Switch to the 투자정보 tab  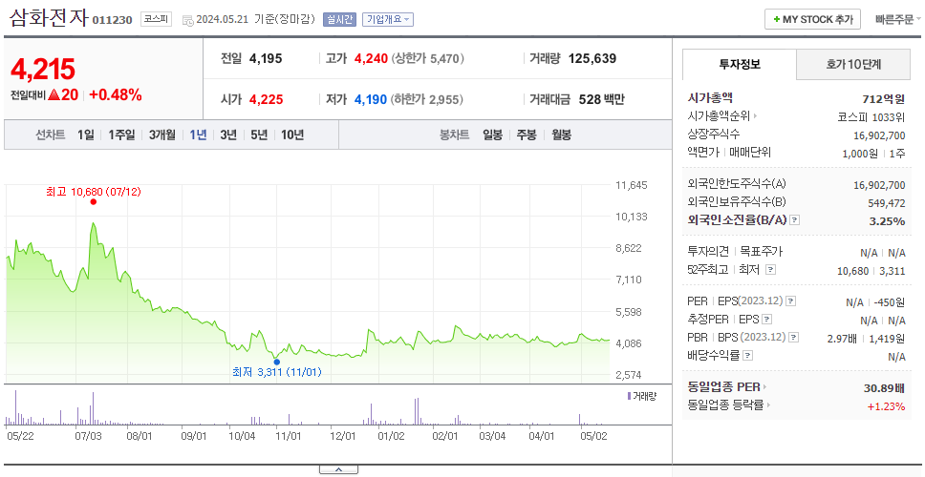(740, 65)
